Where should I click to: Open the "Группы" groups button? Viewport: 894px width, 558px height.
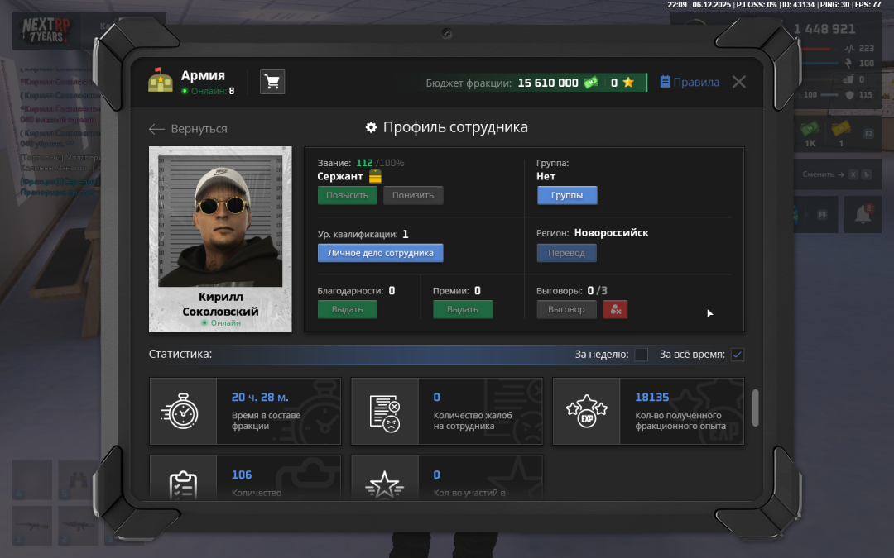[x=567, y=195]
